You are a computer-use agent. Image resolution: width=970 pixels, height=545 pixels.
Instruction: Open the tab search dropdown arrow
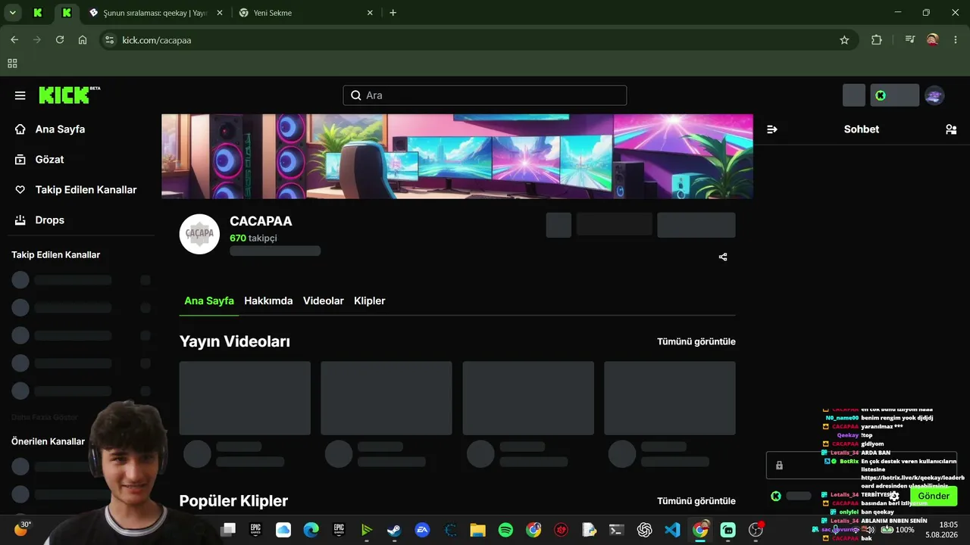coord(13,13)
